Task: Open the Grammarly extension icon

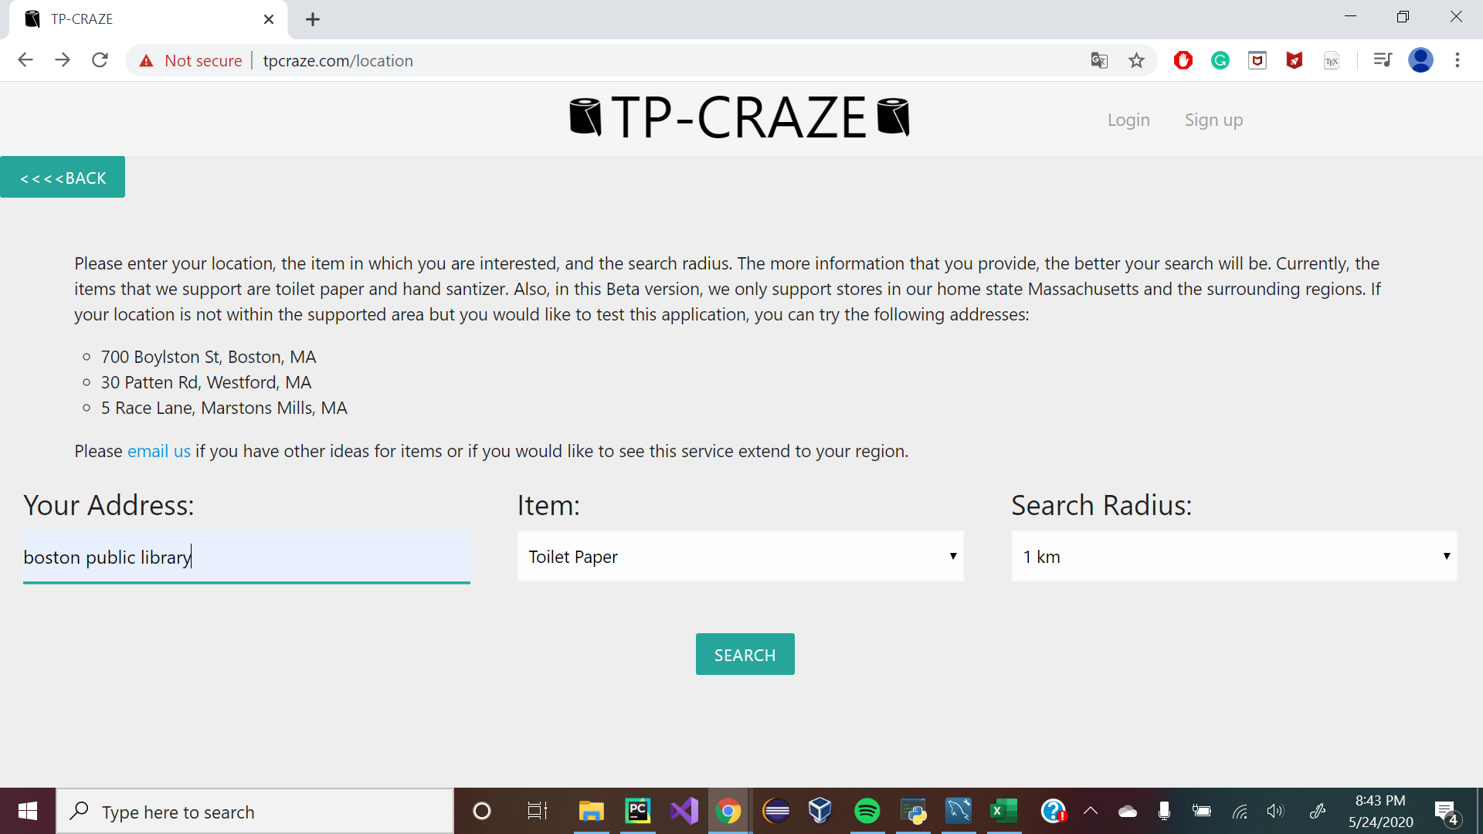Action: point(1220,60)
